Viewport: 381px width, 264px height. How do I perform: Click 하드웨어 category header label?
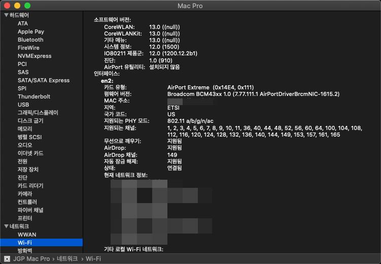tap(19, 15)
